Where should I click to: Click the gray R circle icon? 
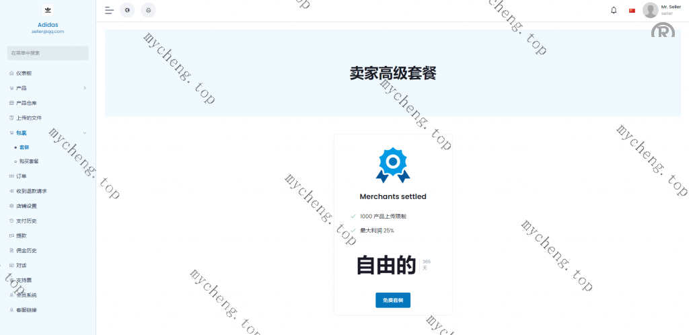(x=663, y=32)
